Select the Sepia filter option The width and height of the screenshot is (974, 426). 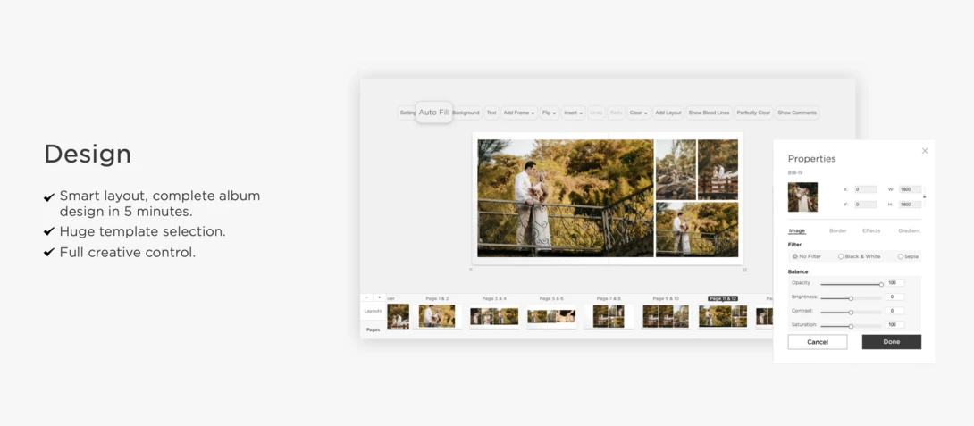(x=908, y=256)
